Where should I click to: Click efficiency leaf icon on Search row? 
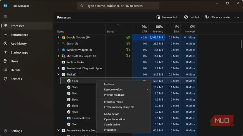pyautogui.click(x=128, y=44)
